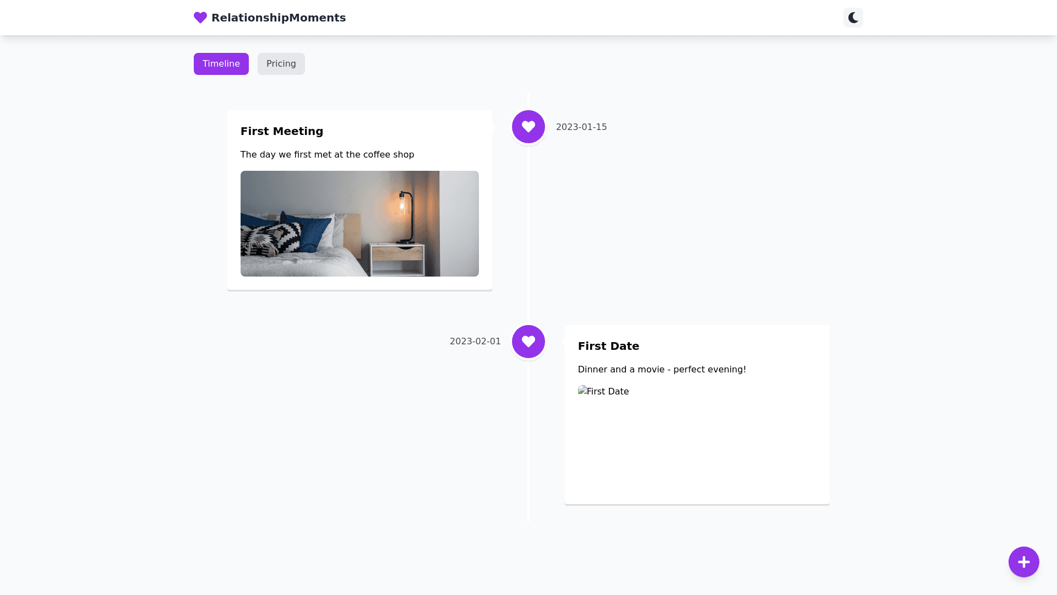Click the coffee shop description text
Viewport: 1057px width, 595px height.
(327, 155)
